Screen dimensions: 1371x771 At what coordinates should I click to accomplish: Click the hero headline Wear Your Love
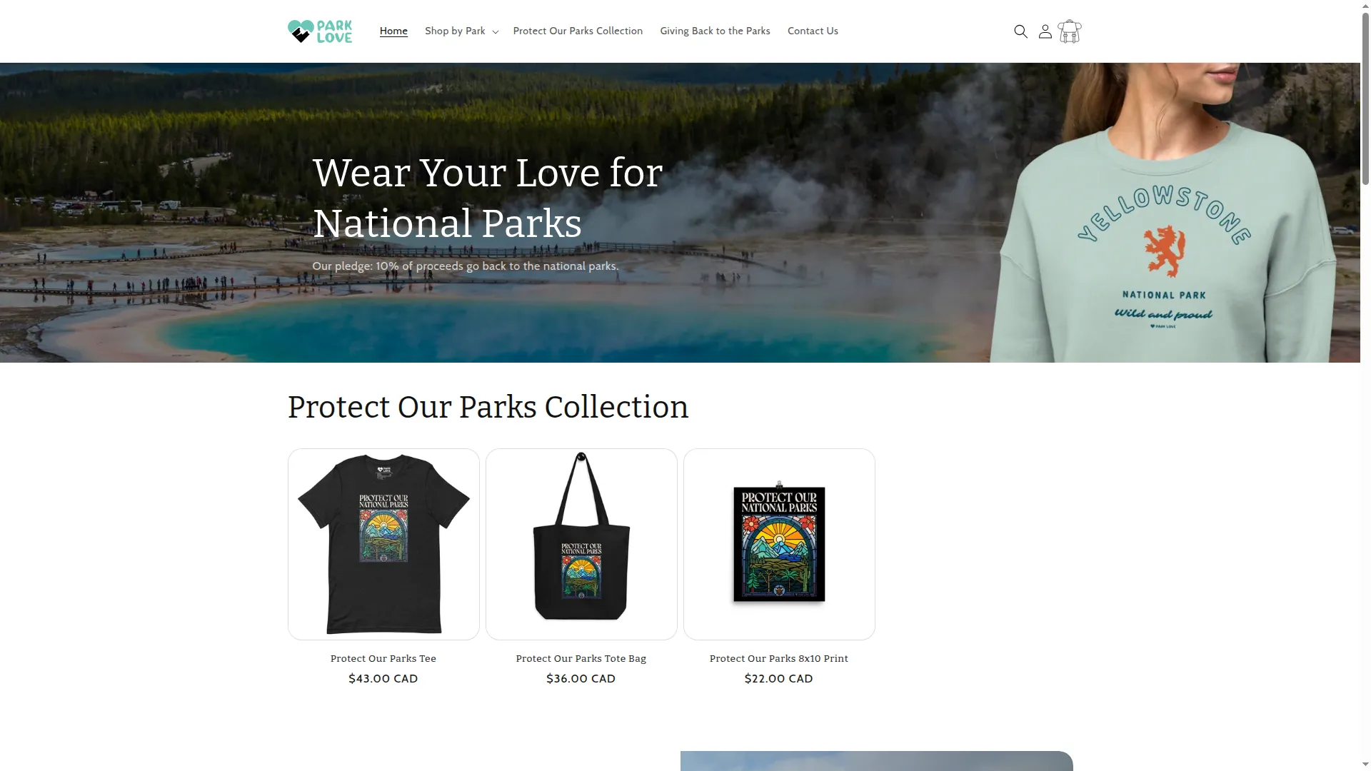pos(488,198)
